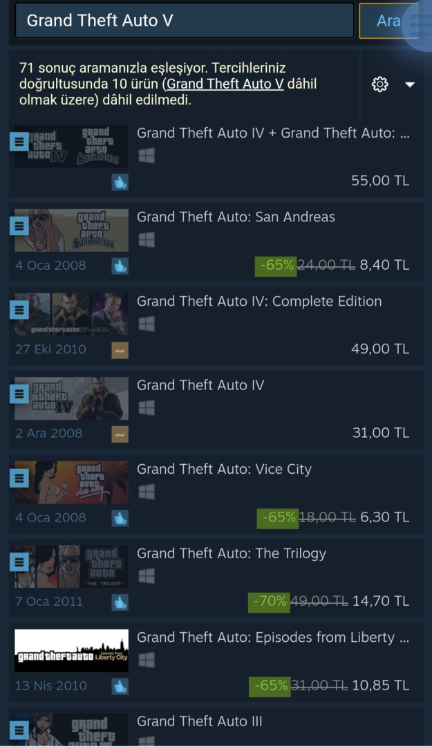The width and height of the screenshot is (432, 747).
Task: Click the thumbs-up icon for Episodes from Liberty City
Action: (120, 687)
